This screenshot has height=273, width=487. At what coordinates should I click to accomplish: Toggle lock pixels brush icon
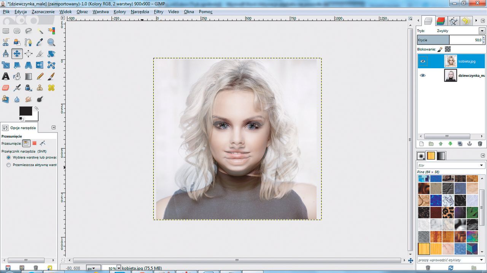(440, 49)
